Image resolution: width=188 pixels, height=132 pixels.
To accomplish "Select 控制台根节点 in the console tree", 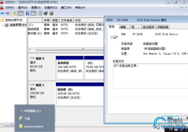I will coord(14,20).
